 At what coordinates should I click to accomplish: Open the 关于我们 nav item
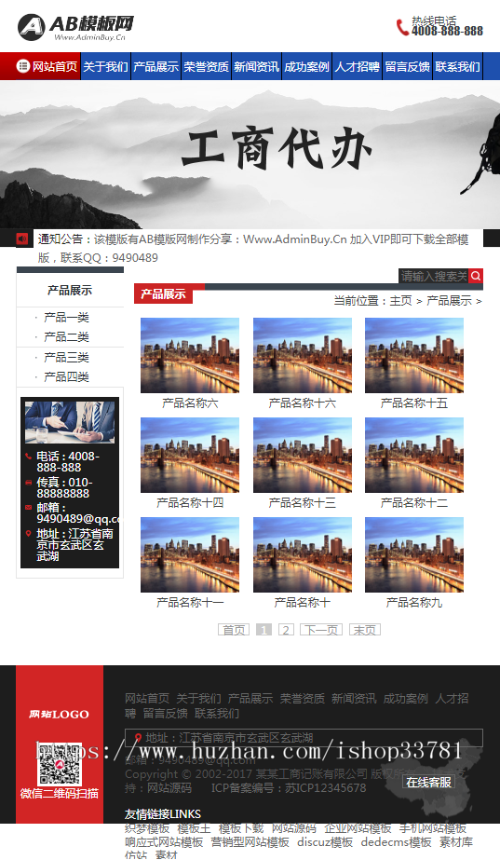(106, 66)
